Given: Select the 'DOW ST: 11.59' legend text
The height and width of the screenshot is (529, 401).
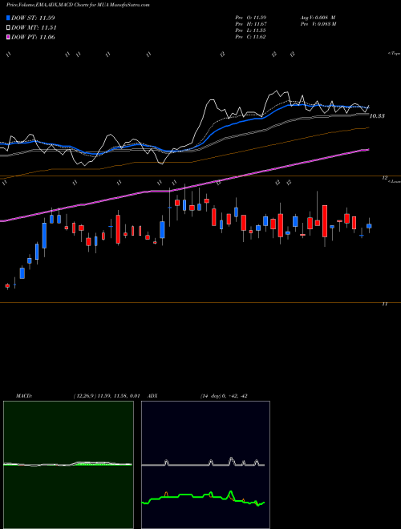Looking at the screenshot, I should (33, 18).
